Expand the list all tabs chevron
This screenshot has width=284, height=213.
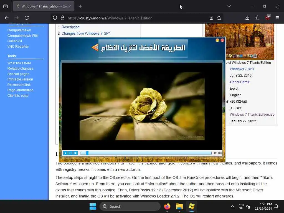(x=229, y=6)
